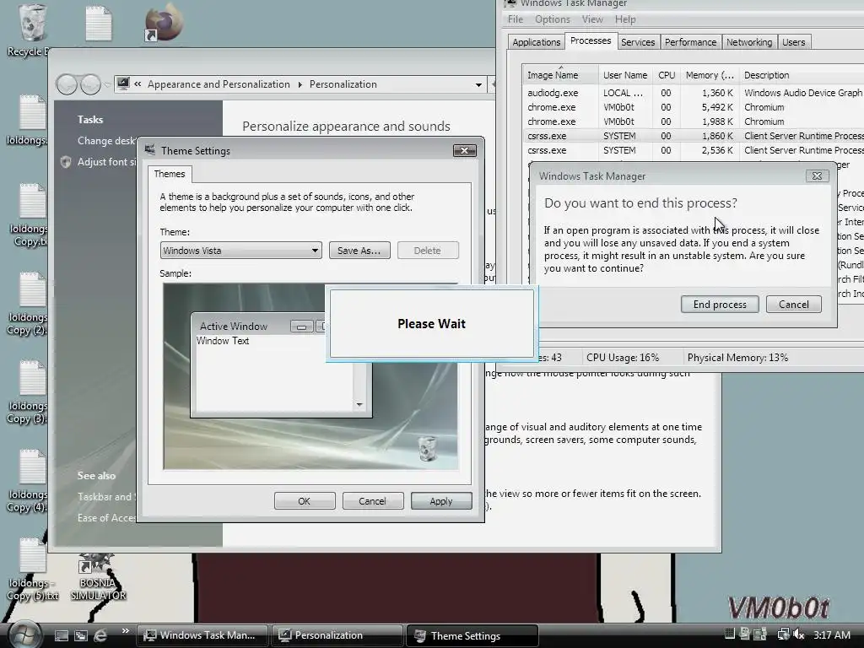Expand the address bar previous locations dropdown

pyautogui.click(x=478, y=84)
